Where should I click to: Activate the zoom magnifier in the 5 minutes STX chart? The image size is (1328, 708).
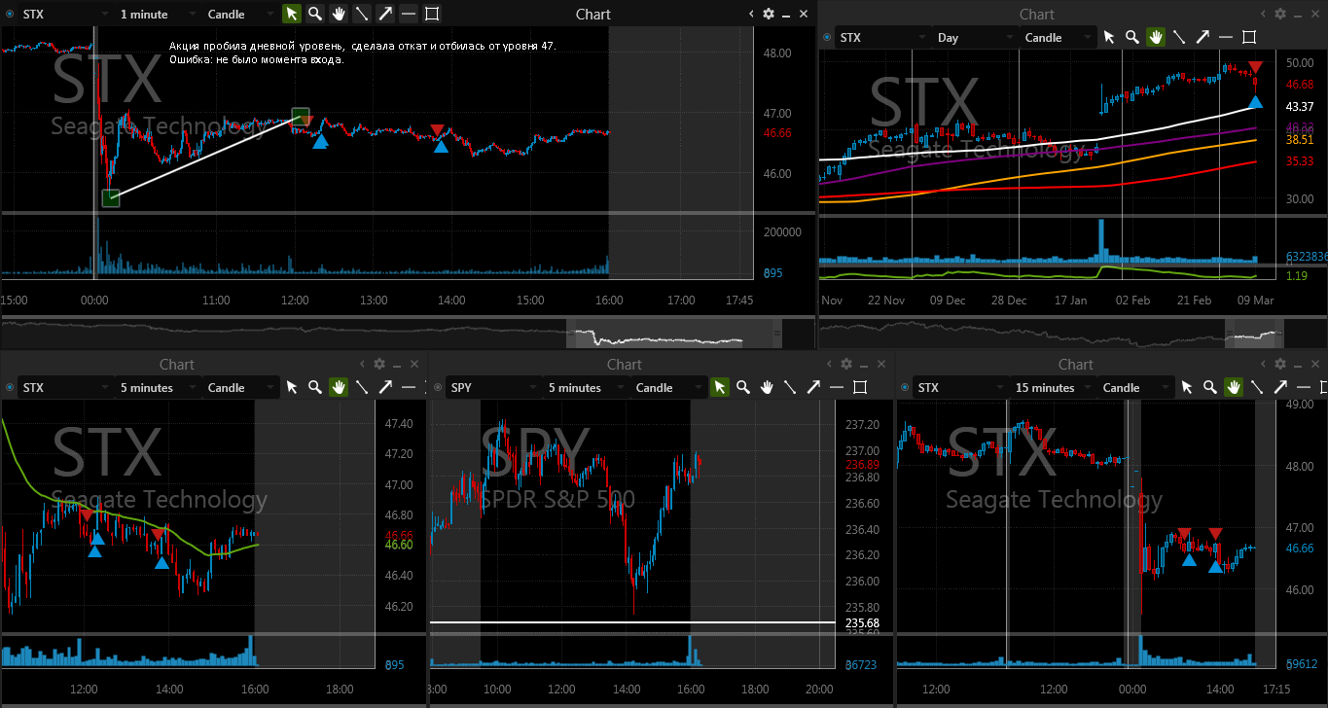315,387
